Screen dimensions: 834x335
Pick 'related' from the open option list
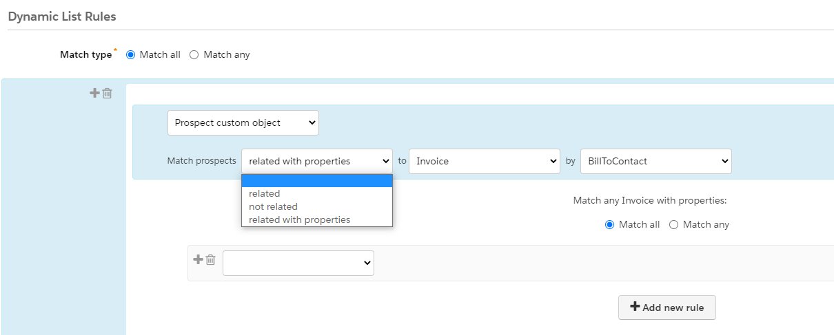tap(265, 194)
